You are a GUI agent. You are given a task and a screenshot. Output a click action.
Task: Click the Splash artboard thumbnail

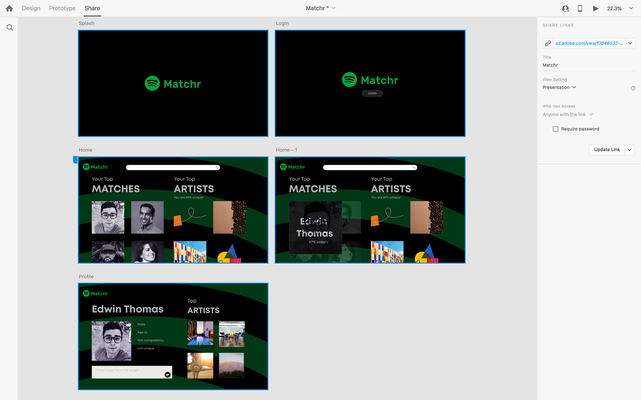tap(173, 83)
